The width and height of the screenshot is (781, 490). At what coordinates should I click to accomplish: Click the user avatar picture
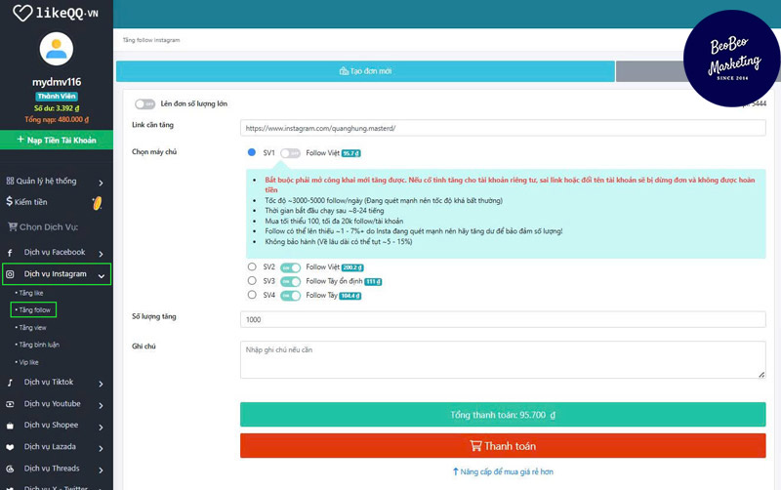(56, 49)
